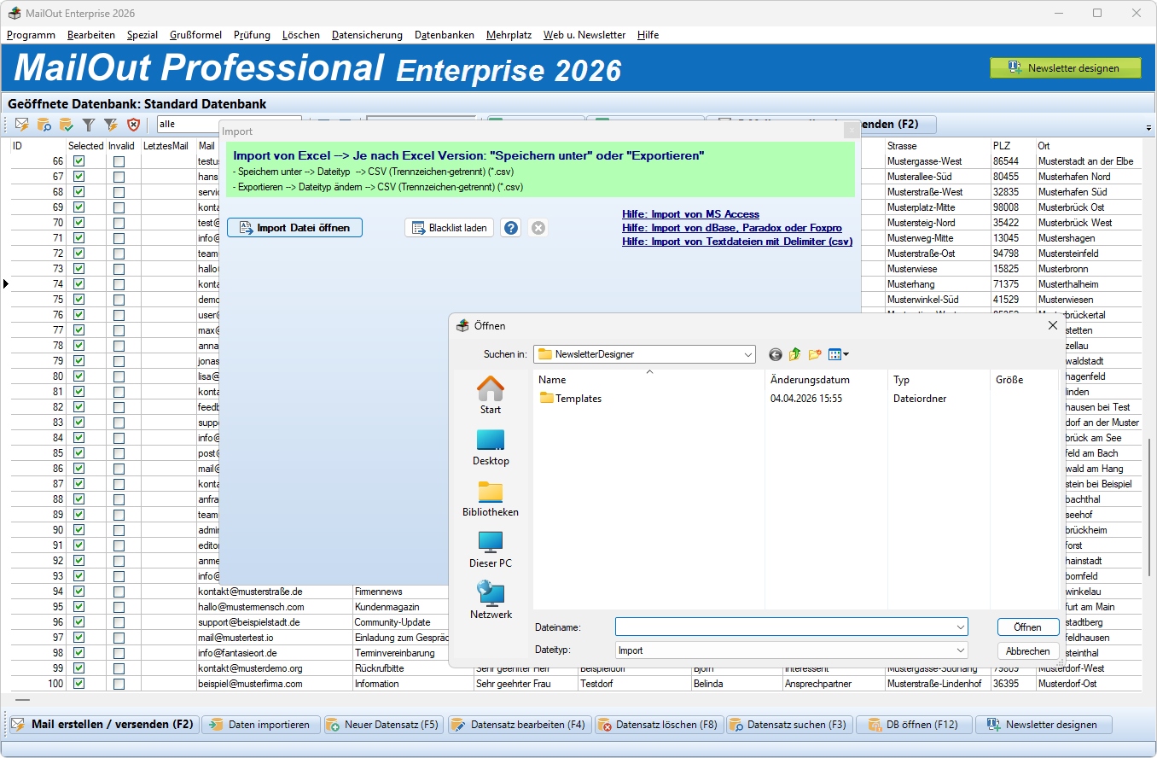Click the Newsletter designen button in the blue header
Image resolution: width=1157 pixels, height=758 pixels.
[1065, 67]
